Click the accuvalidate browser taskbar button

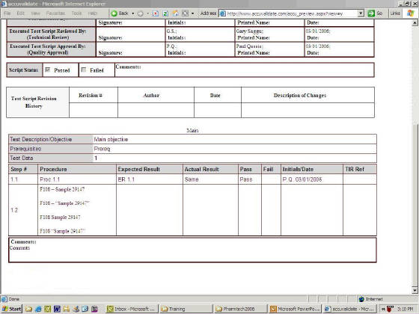point(349,309)
